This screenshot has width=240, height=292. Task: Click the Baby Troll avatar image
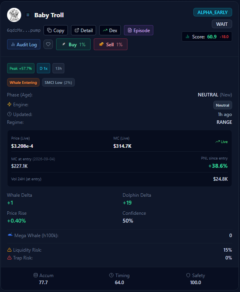(x=14, y=15)
